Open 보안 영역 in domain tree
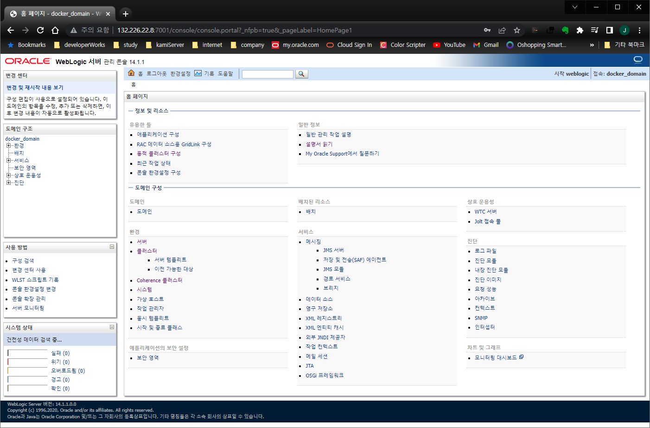650x428 pixels. [25, 168]
